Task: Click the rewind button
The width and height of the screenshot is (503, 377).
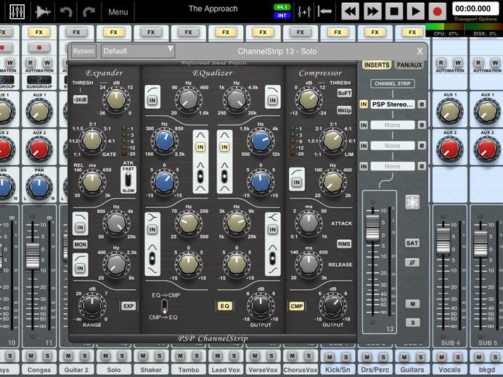Action: click(x=350, y=12)
